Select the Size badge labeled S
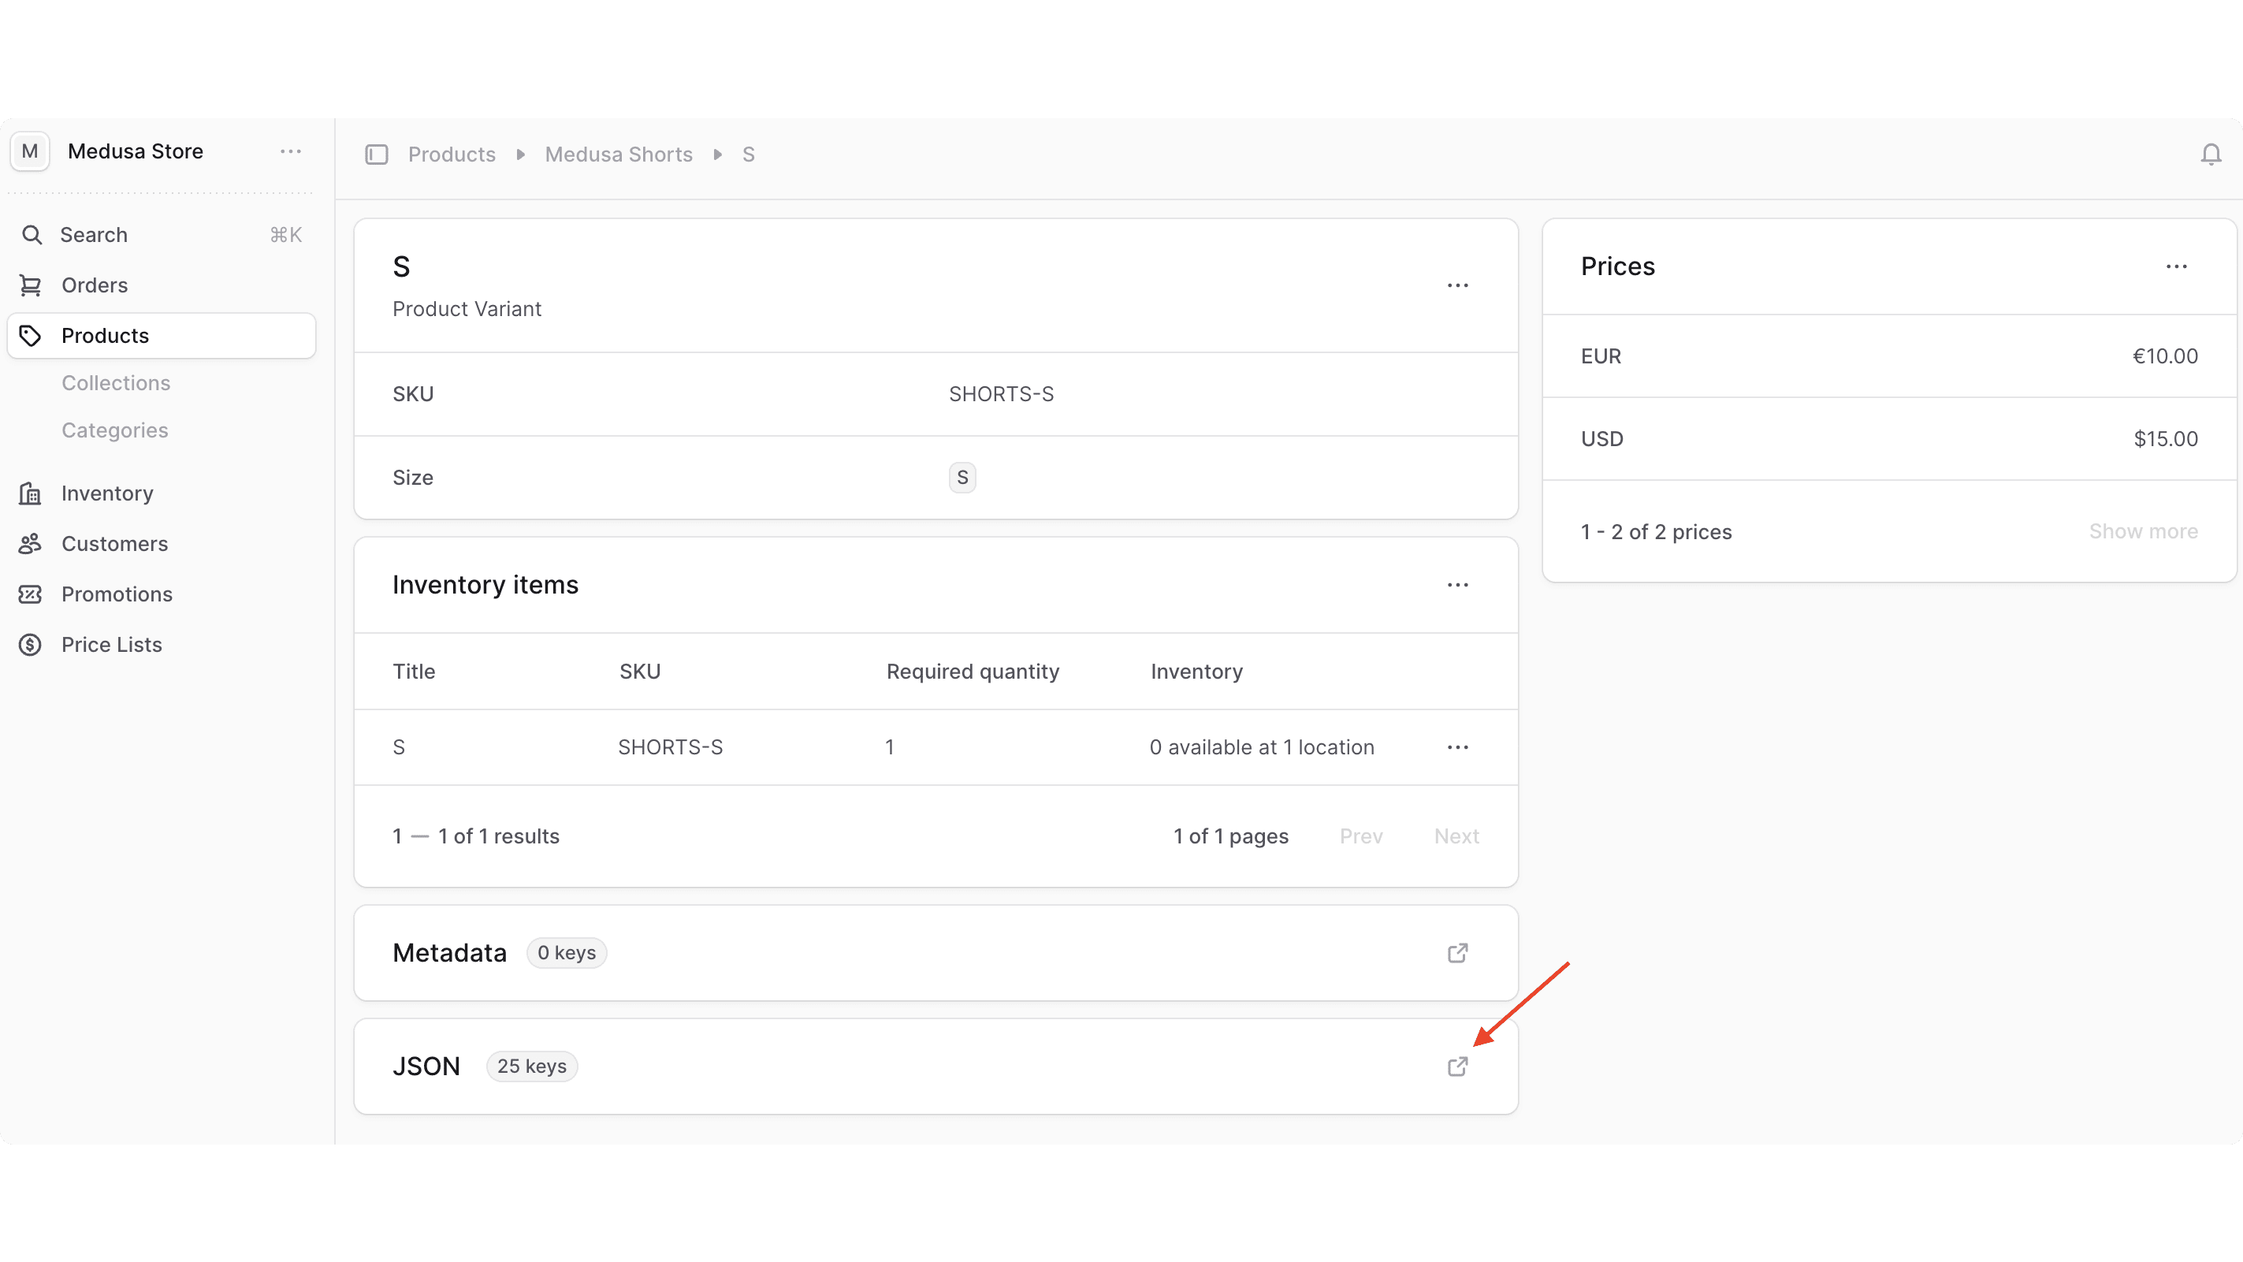This screenshot has height=1262, width=2243. (x=962, y=476)
